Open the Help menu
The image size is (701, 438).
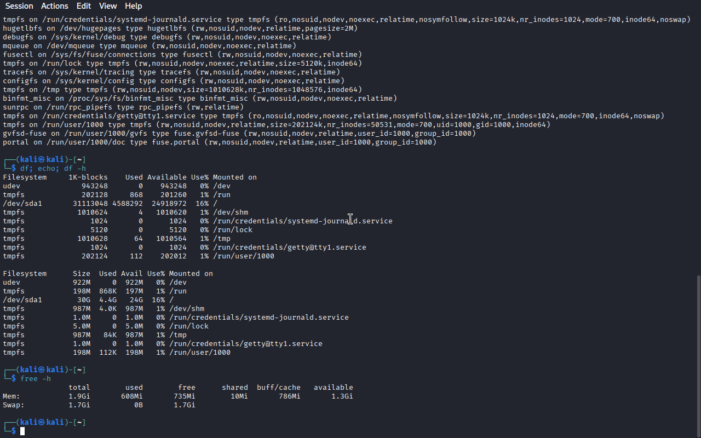tap(133, 6)
